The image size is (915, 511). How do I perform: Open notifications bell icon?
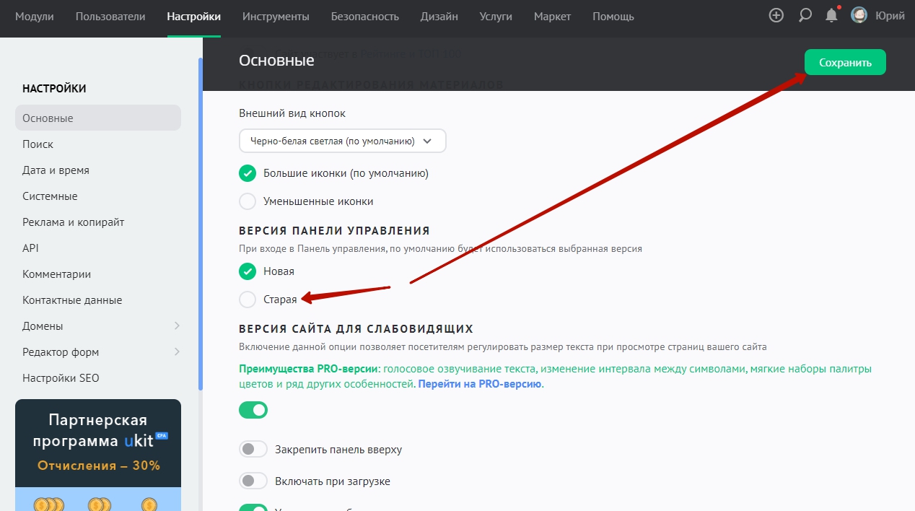[831, 16]
